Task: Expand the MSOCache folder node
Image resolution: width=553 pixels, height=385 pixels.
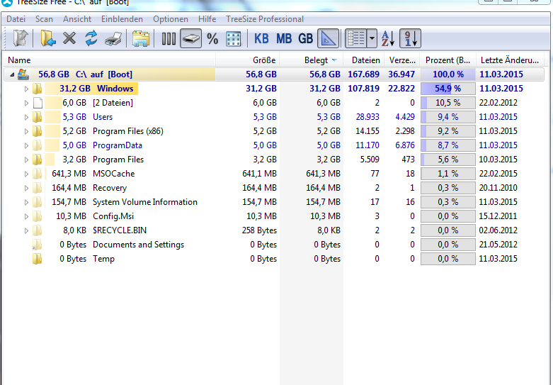Action: pos(26,174)
